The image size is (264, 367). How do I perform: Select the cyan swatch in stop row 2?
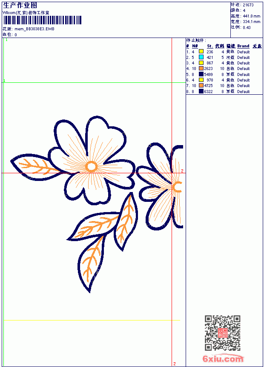tap(201, 57)
